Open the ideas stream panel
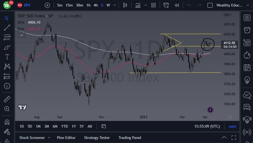The height and width of the screenshot is (143, 253). point(247,119)
